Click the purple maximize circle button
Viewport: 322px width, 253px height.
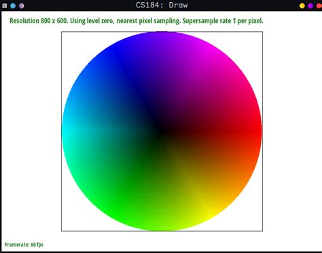pos(310,6)
